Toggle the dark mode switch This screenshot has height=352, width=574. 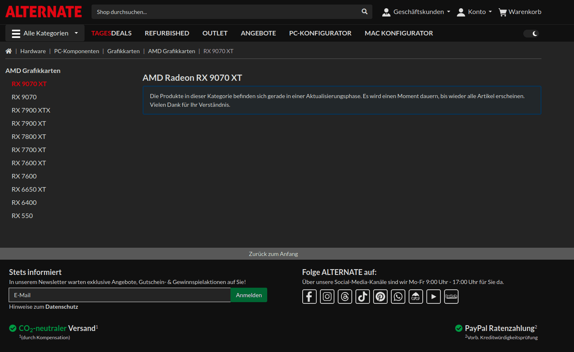531,33
